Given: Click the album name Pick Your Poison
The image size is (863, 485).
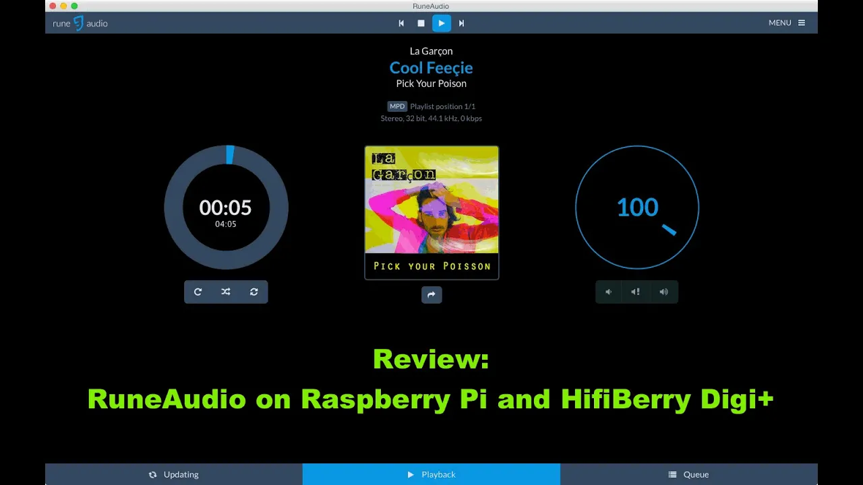Looking at the screenshot, I should [431, 84].
